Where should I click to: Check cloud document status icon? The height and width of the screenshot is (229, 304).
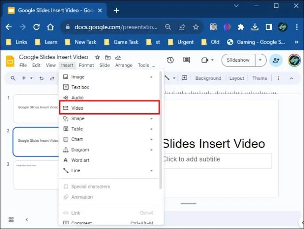click(x=118, y=58)
